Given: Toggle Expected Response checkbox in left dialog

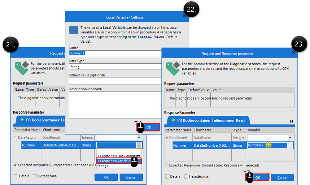Looking at the screenshot, I should click(x=15, y=165).
